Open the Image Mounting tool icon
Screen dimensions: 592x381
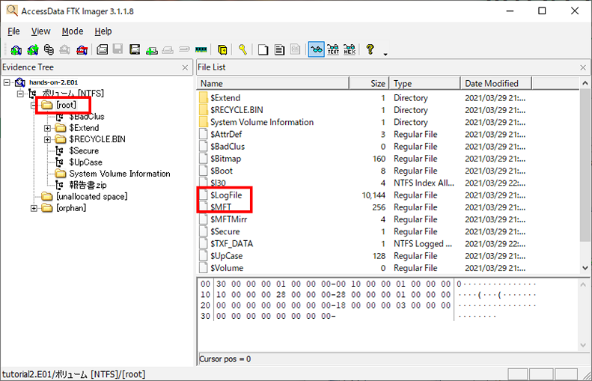click(49, 50)
